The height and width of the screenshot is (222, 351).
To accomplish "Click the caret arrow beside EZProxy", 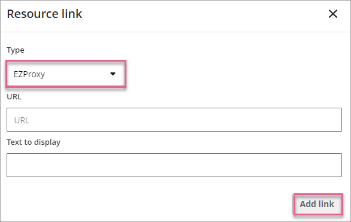I will [113, 74].
